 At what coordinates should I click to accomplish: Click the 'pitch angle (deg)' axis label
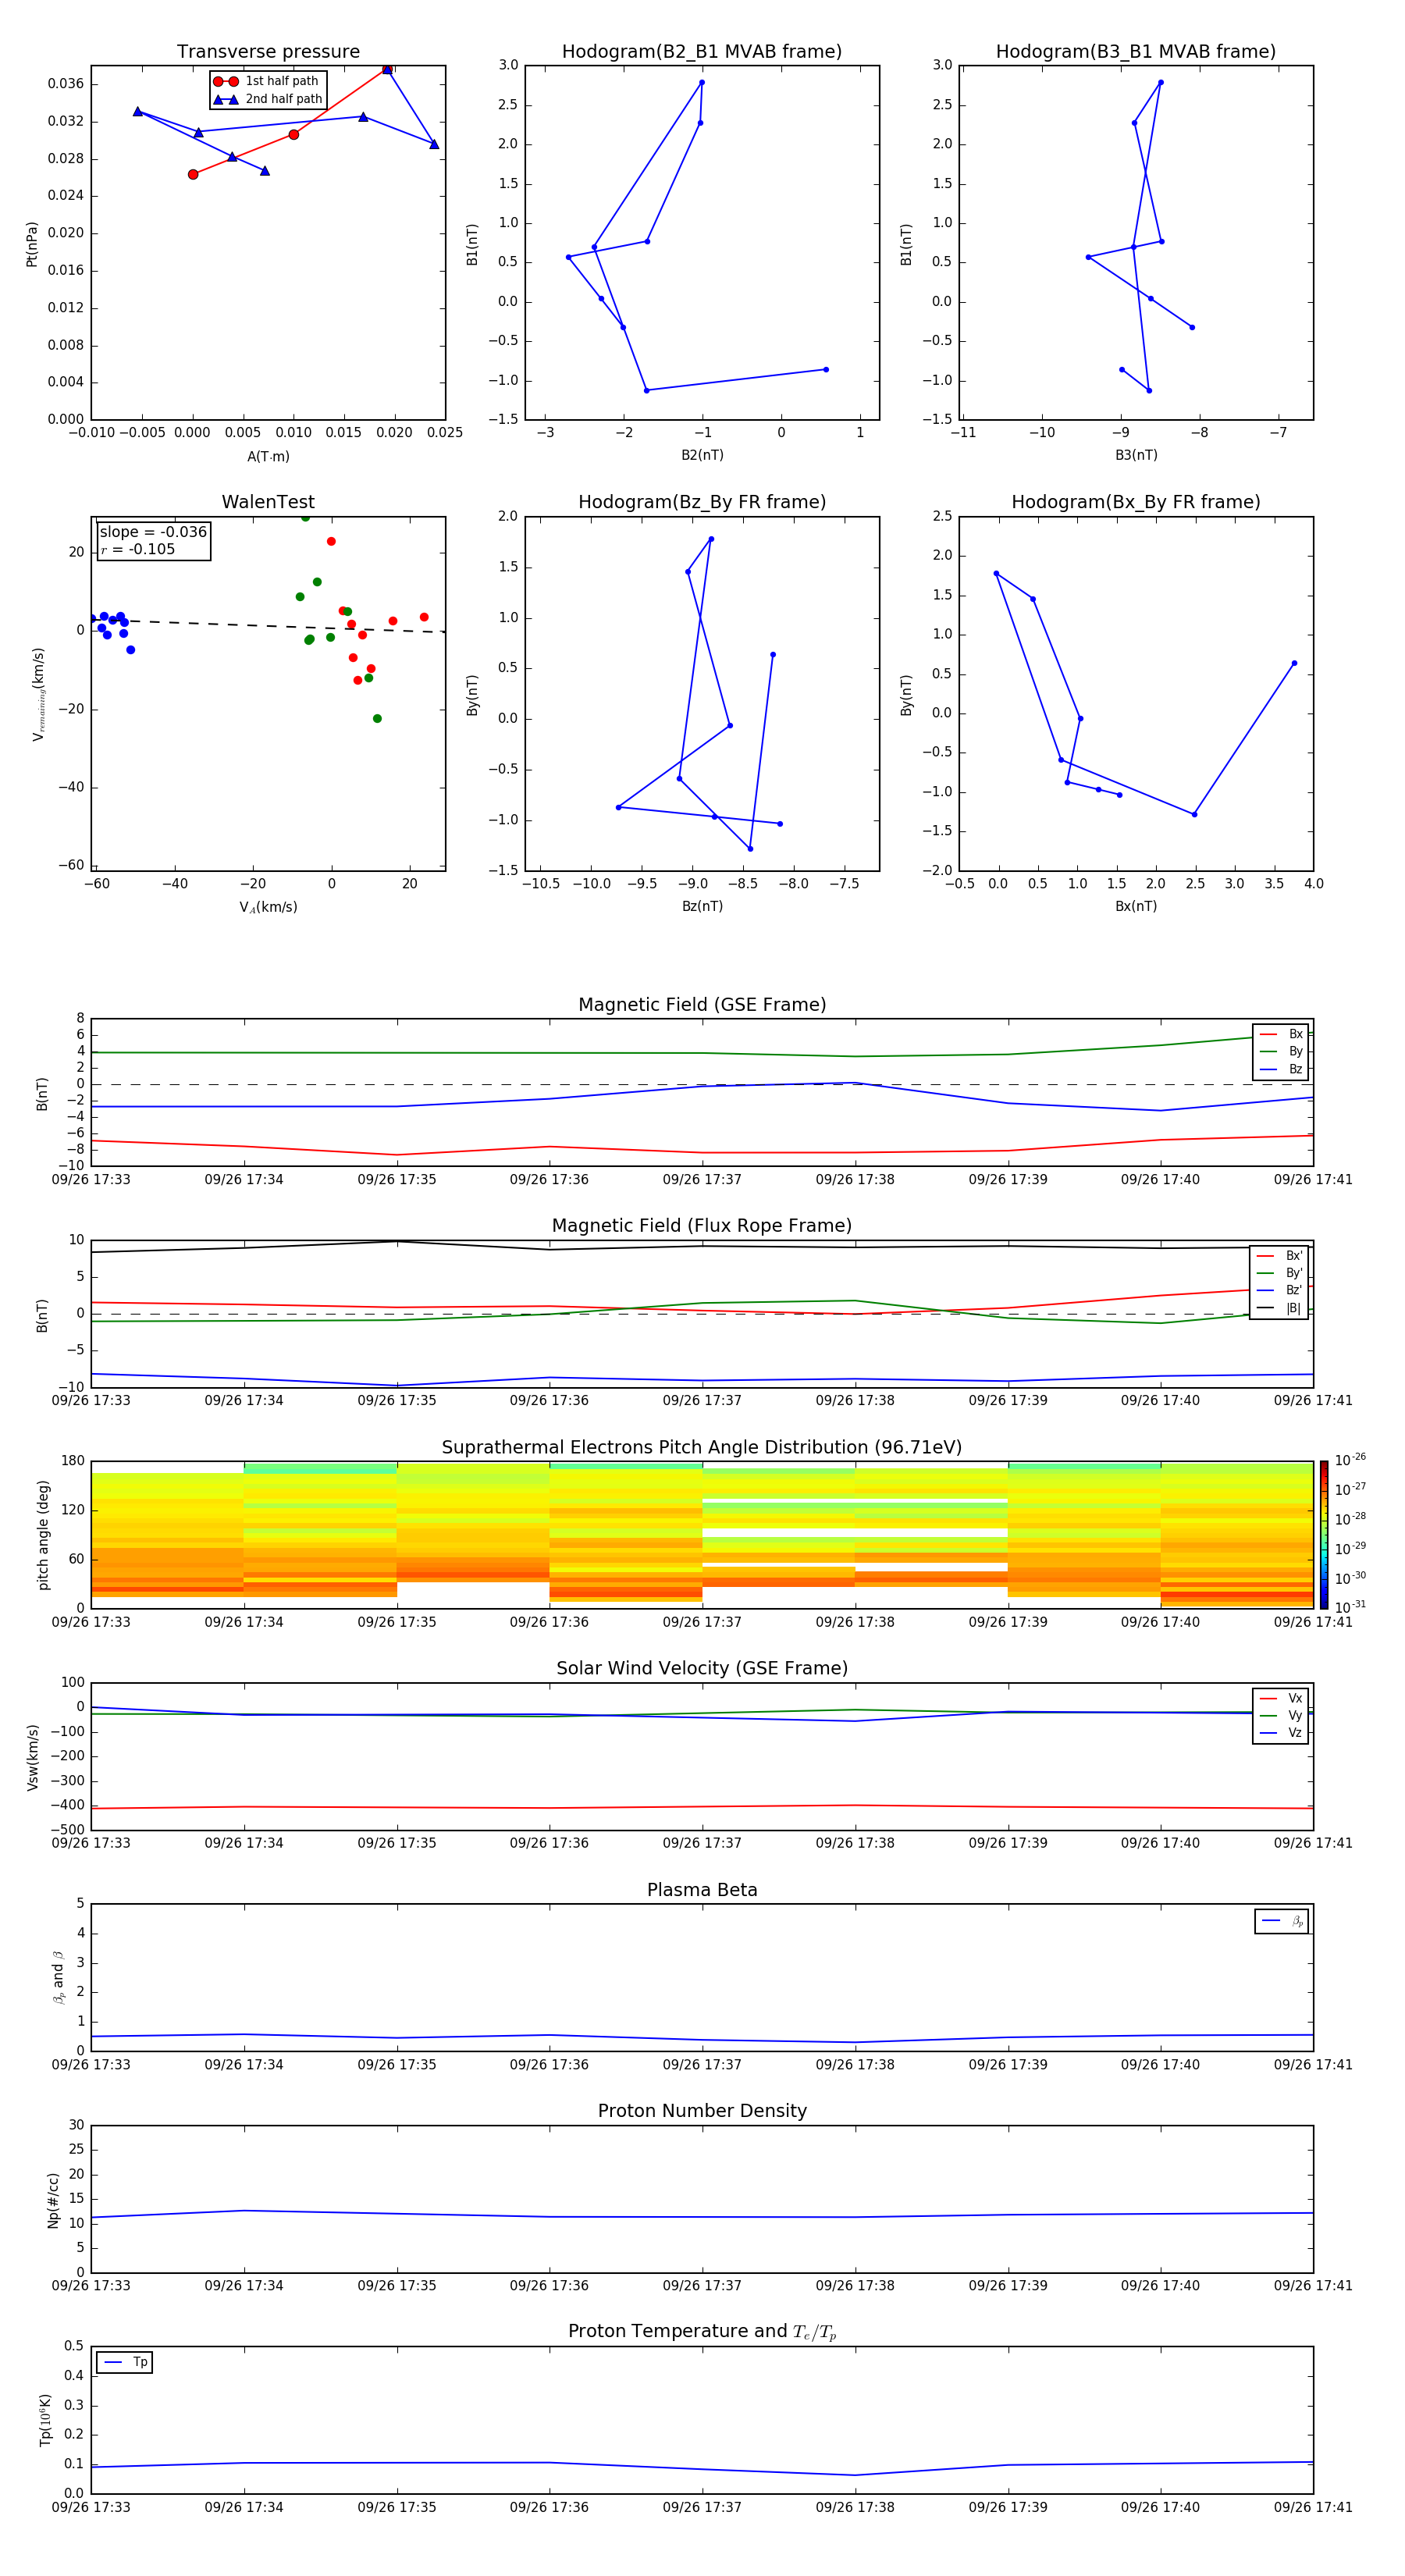point(43,1535)
